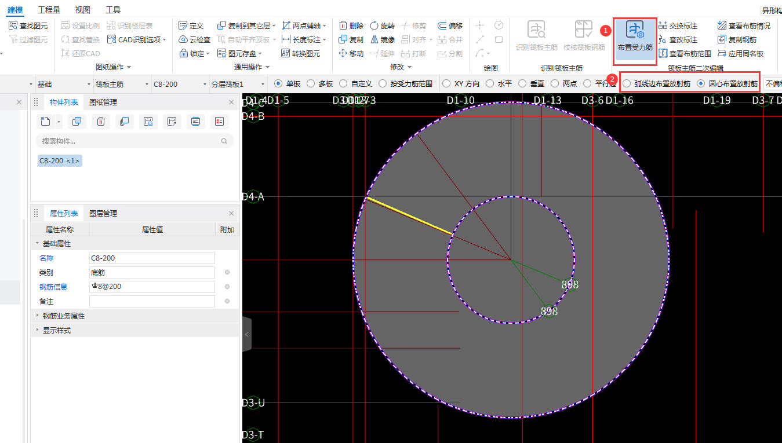Click the search magnifier in 搜索构件 box

coord(224,141)
